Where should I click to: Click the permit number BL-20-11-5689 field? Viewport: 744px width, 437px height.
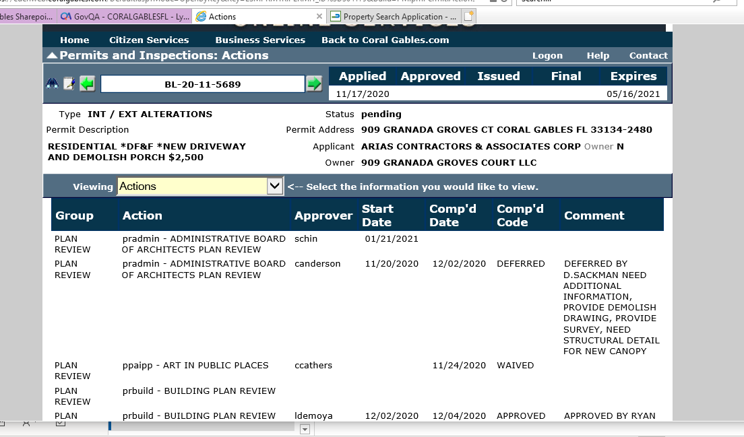[202, 84]
